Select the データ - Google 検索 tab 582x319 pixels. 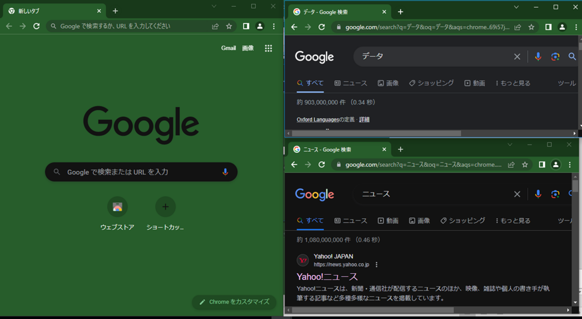coord(339,12)
